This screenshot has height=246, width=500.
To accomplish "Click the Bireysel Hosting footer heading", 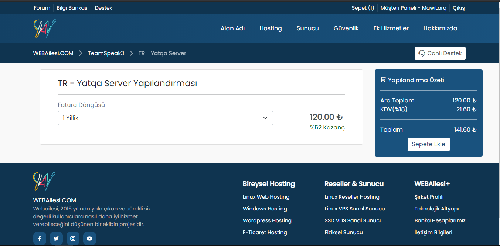I will 269,184.
